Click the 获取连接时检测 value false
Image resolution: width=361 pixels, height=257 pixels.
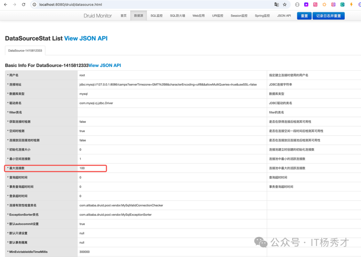pos(83,122)
